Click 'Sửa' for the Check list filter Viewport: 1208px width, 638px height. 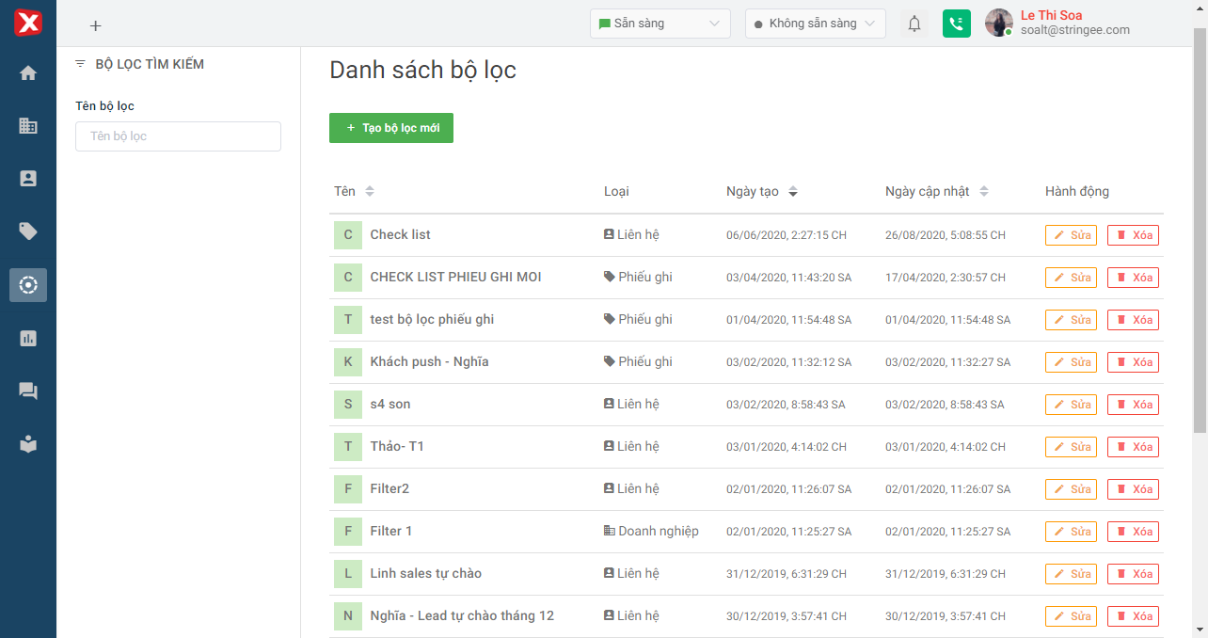pyautogui.click(x=1071, y=235)
